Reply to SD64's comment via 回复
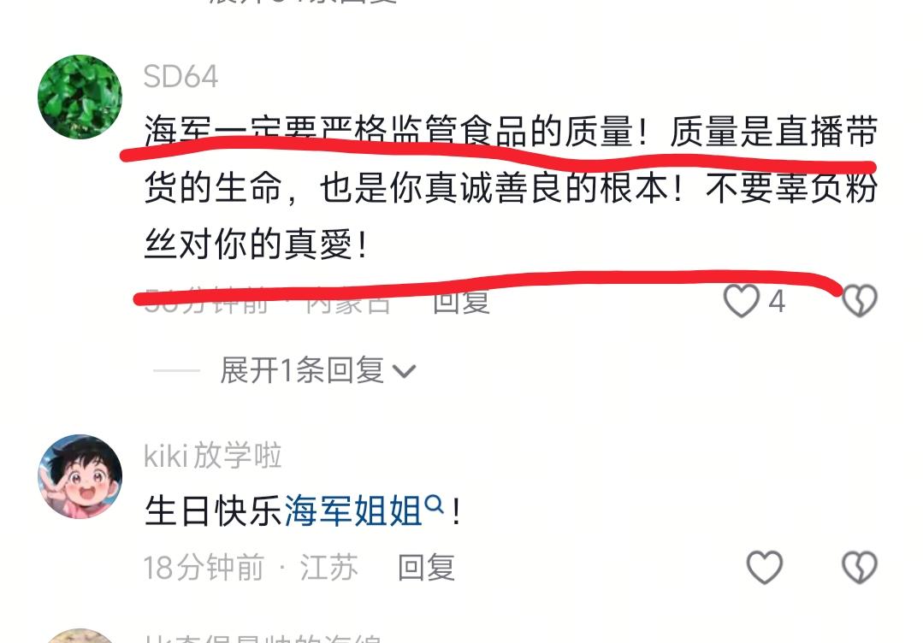The image size is (923, 643). [x=461, y=301]
